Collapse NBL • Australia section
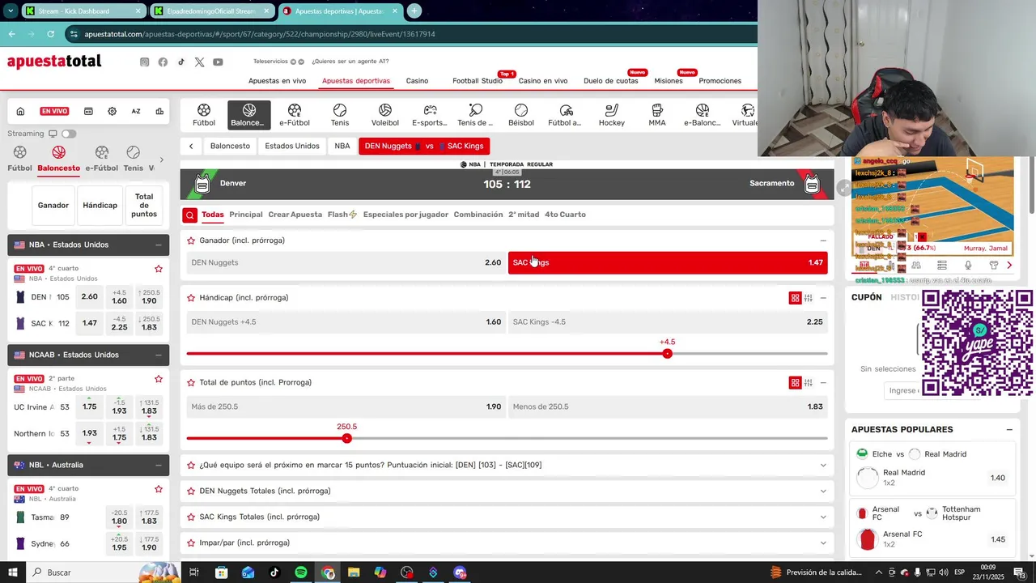The height and width of the screenshot is (583, 1036). (158, 465)
